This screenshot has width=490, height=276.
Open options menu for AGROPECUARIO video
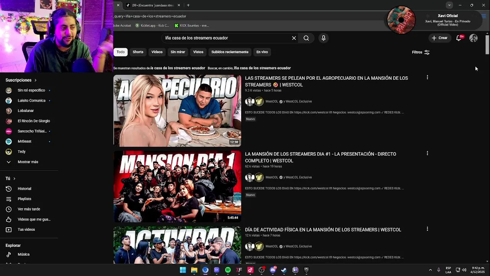[x=427, y=77]
